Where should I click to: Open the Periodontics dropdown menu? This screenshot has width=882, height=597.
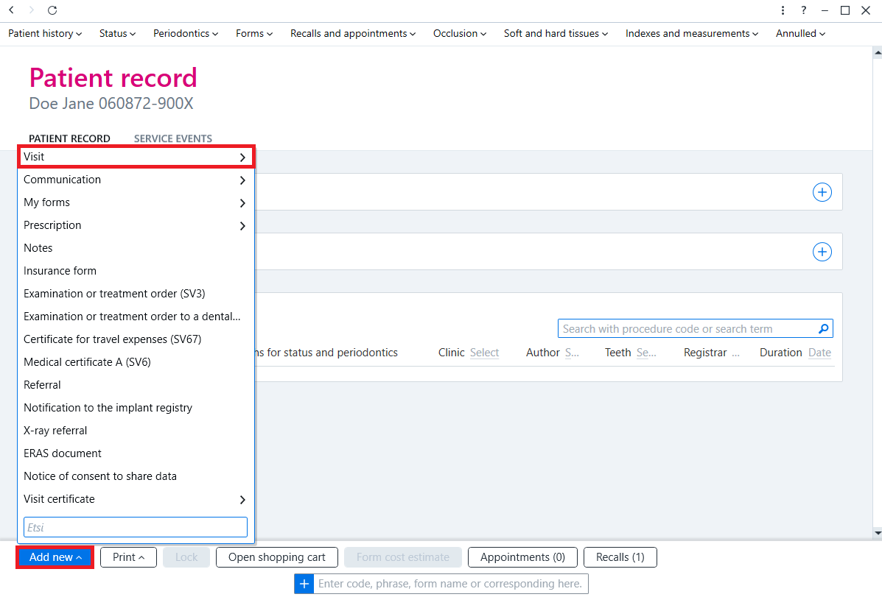click(185, 34)
